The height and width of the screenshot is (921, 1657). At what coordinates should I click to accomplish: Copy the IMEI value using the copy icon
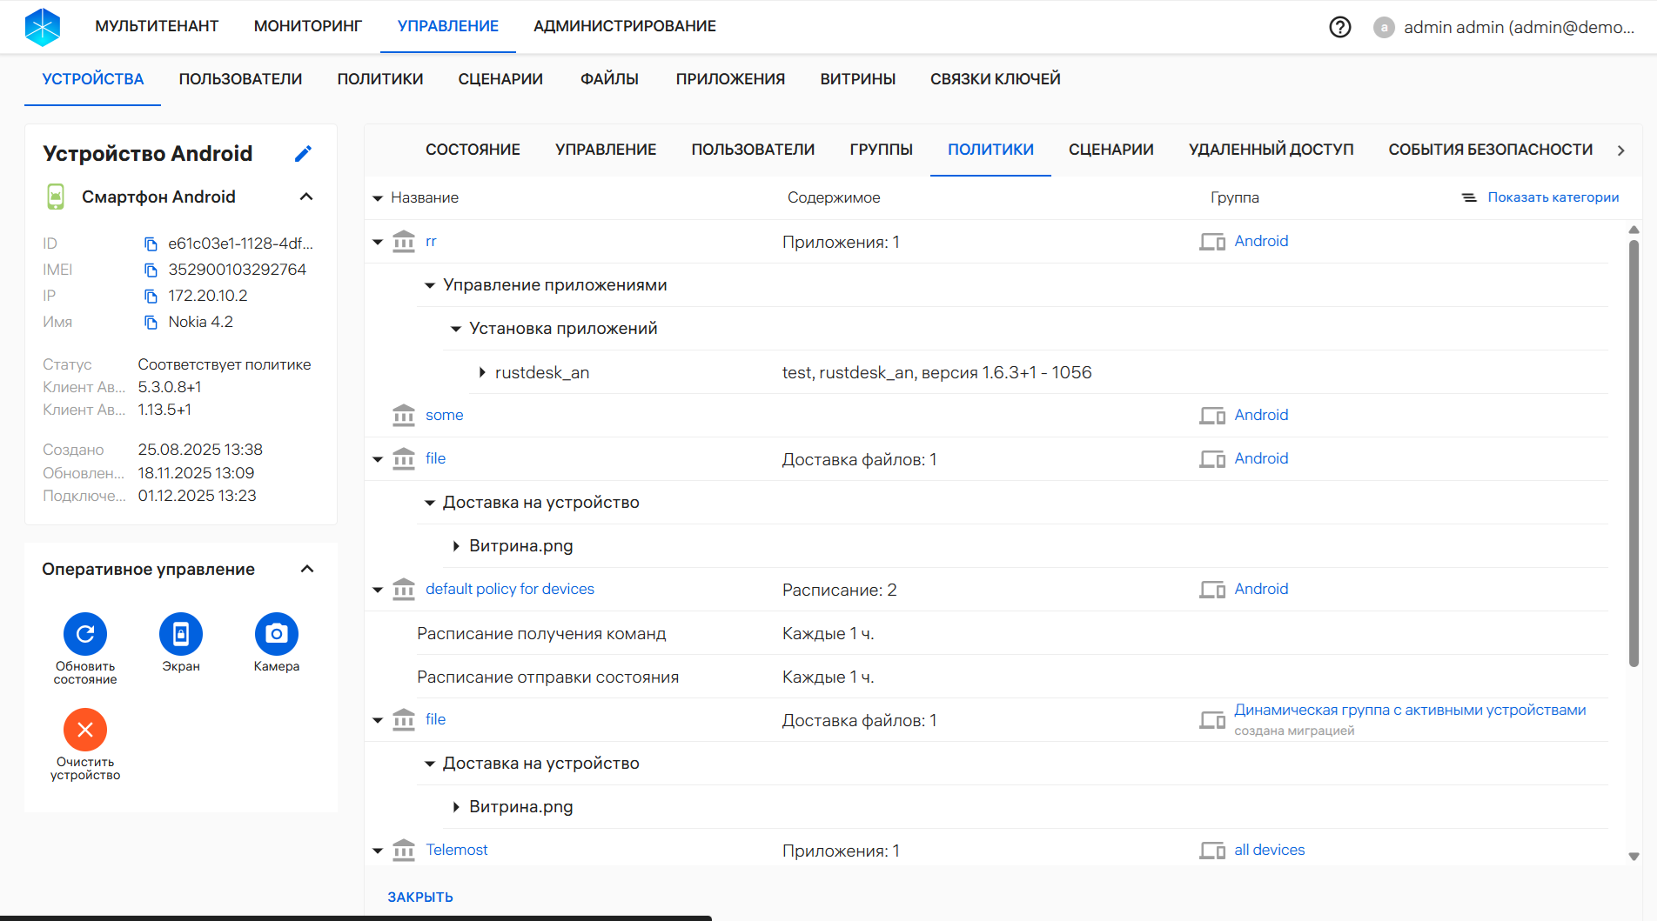pos(151,270)
